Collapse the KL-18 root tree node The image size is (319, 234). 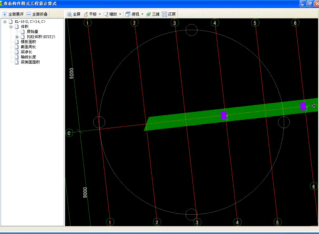coord(5,22)
